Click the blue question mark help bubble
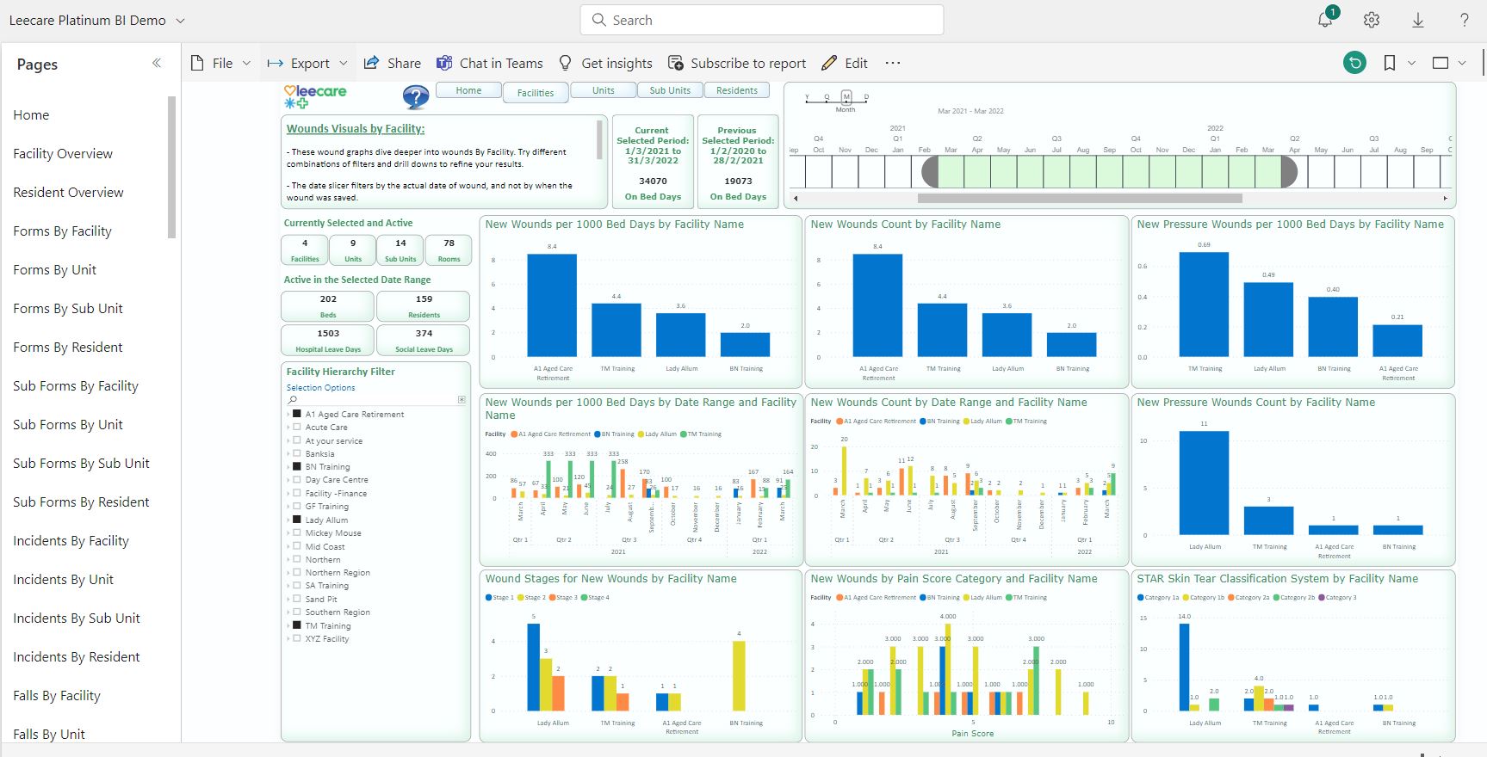This screenshot has height=757, width=1487. pos(416,97)
